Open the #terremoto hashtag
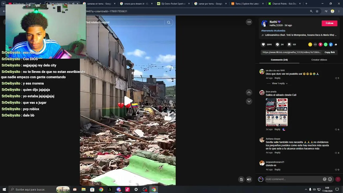This screenshot has height=193, width=343. coord(267,31)
